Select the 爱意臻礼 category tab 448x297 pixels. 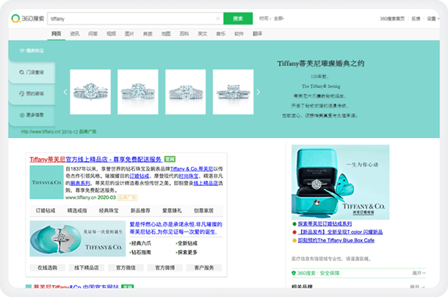pos(172,210)
